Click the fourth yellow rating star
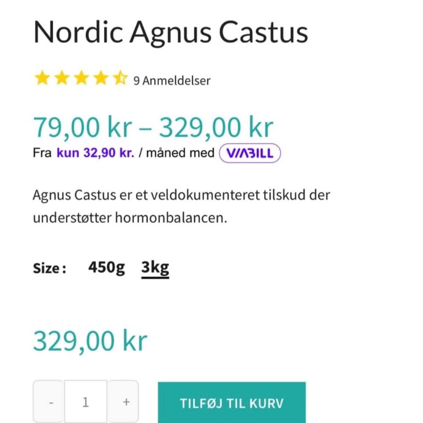The height and width of the screenshot is (423, 423). coord(101,78)
